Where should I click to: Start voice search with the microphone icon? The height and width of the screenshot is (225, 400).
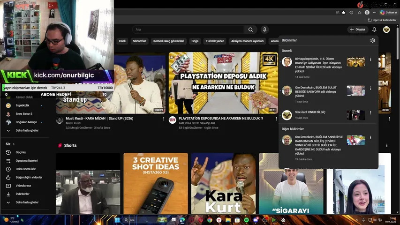point(264,30)
